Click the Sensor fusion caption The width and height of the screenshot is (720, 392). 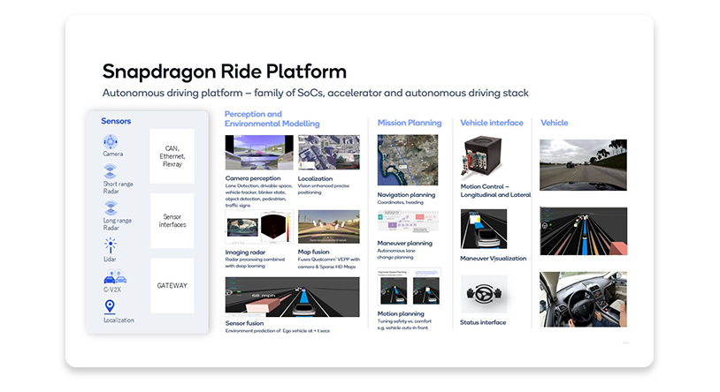(244, 323)
